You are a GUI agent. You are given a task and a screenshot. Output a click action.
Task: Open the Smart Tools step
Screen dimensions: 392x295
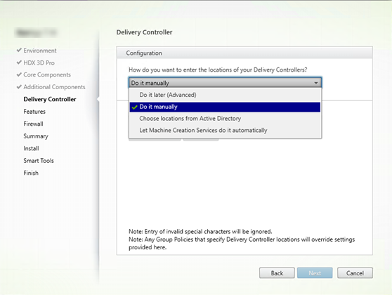coord(39,161)
